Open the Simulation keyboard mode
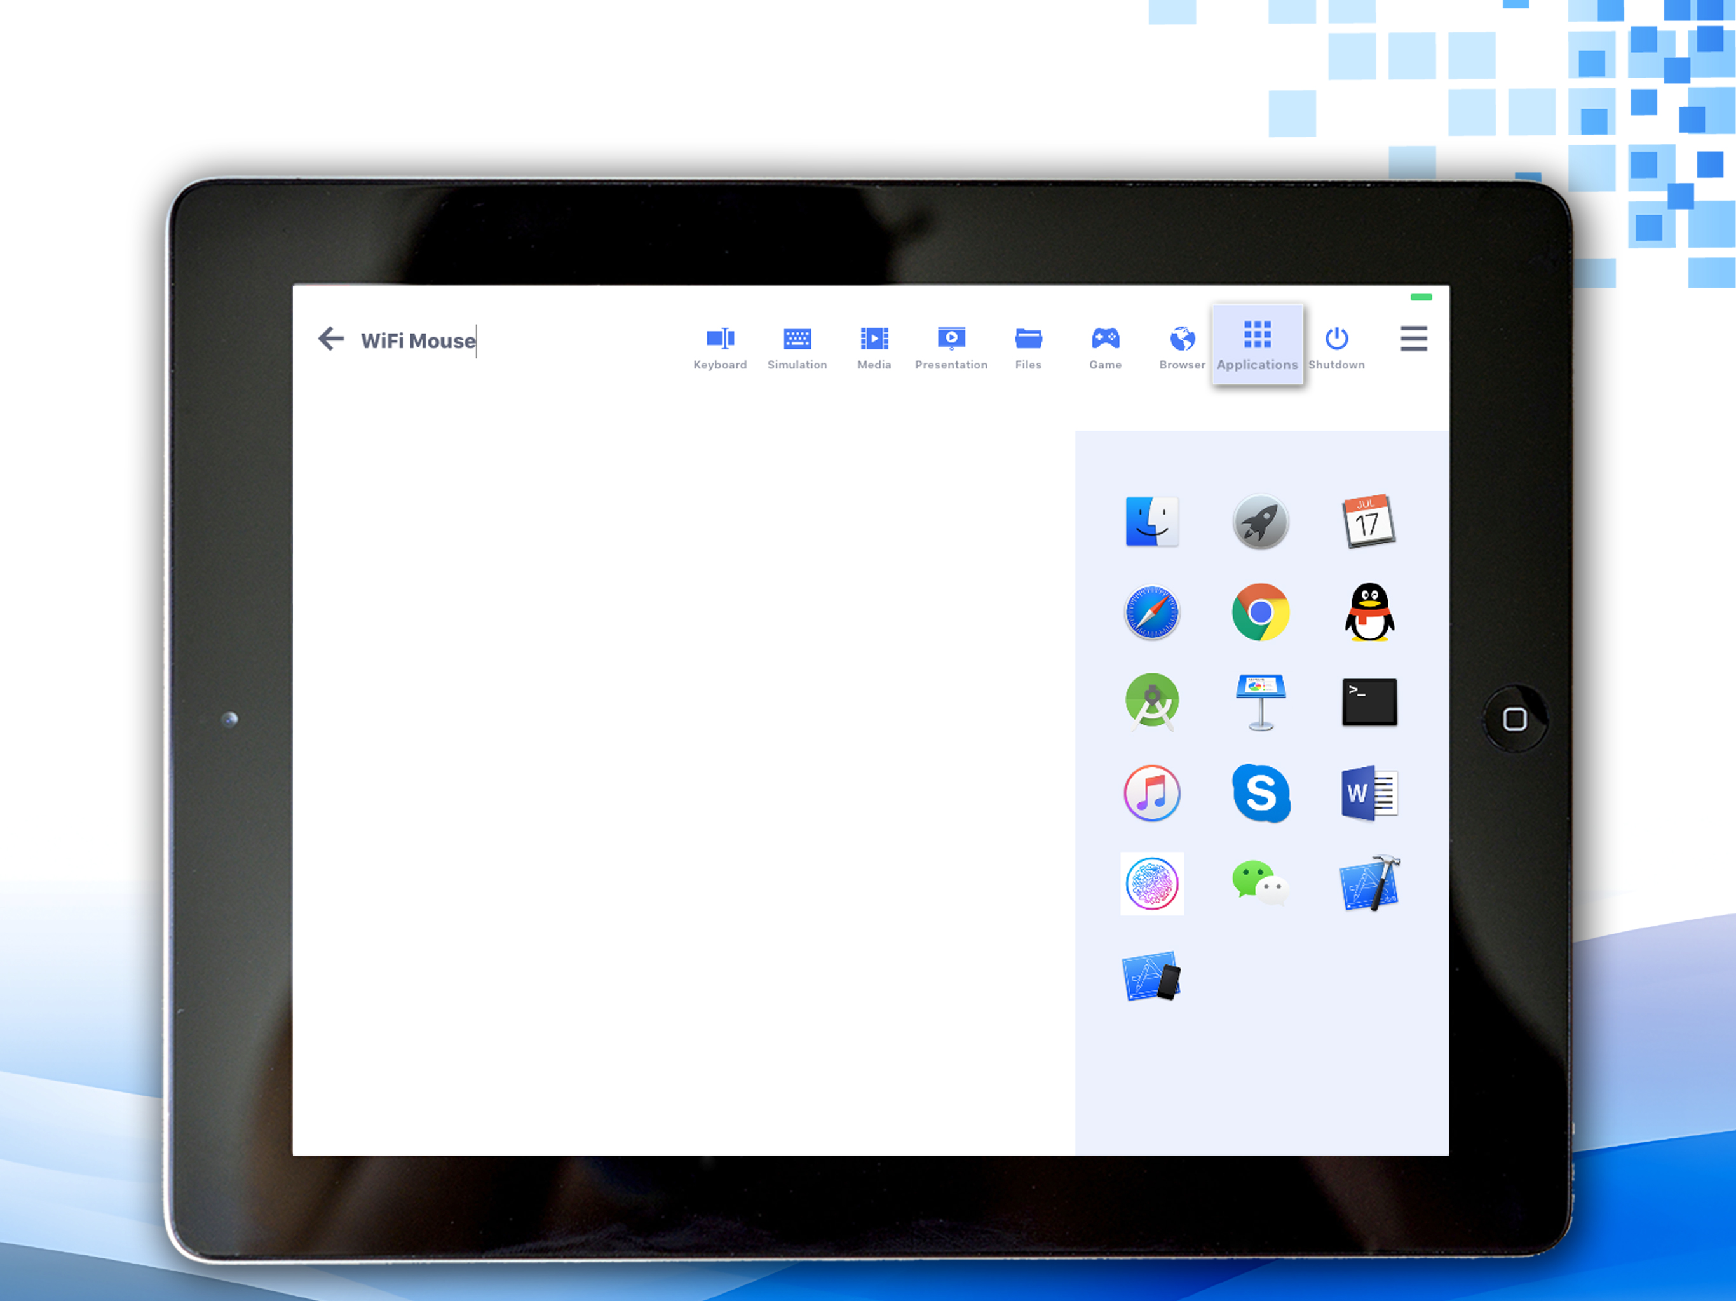Viewport: 1736px width, 1301px height. [797, 348]
